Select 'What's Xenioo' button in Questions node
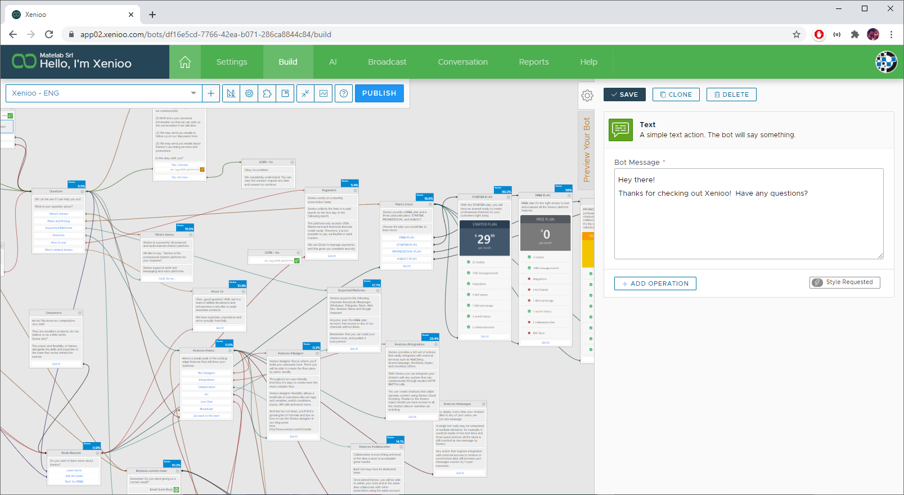The image size is (904, 495). 59,214
